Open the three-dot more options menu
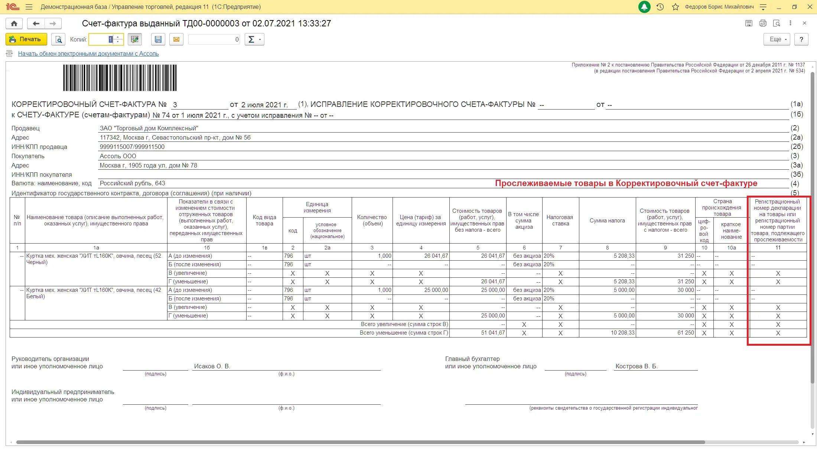The height and width of the screenshot is (453, 817). click(x=790, y=23)
